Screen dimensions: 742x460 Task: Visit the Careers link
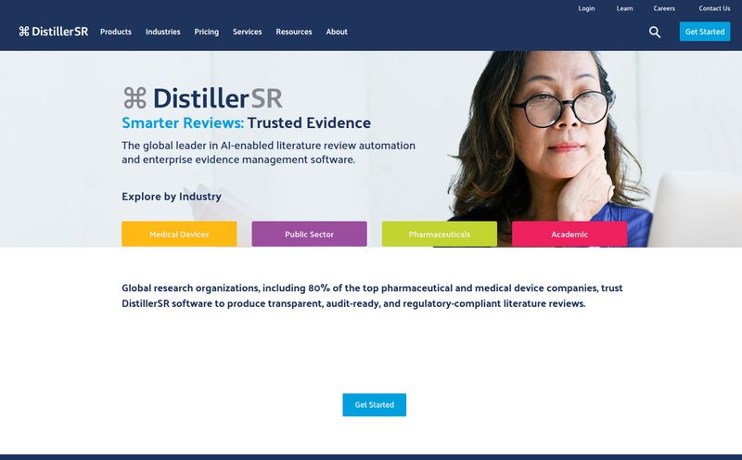[664, 8]
